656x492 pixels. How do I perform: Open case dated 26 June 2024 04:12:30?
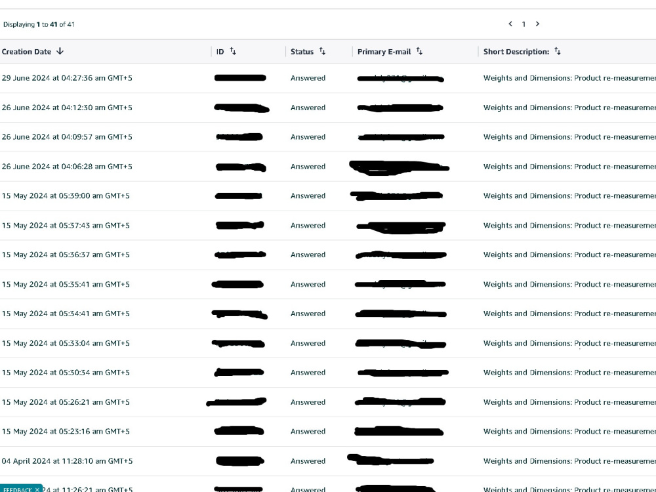tap(67, 108)
